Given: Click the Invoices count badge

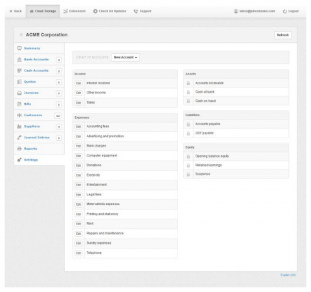Looking at the screenshot, I should coord(59,93).
